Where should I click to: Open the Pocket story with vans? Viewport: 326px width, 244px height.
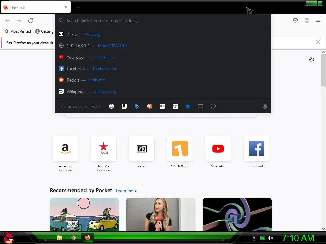click(x=84, y=214)
